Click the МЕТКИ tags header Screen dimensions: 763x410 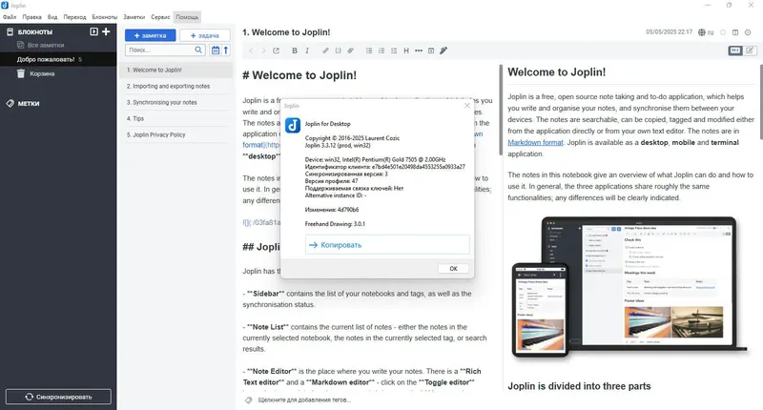coord(29,104)
